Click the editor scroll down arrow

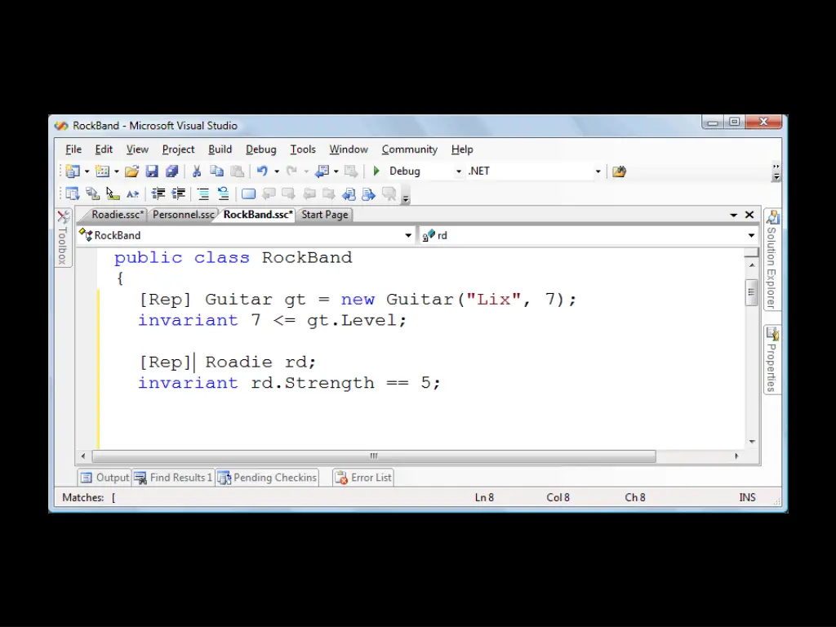pyautogui.click(x=752, y=442)
